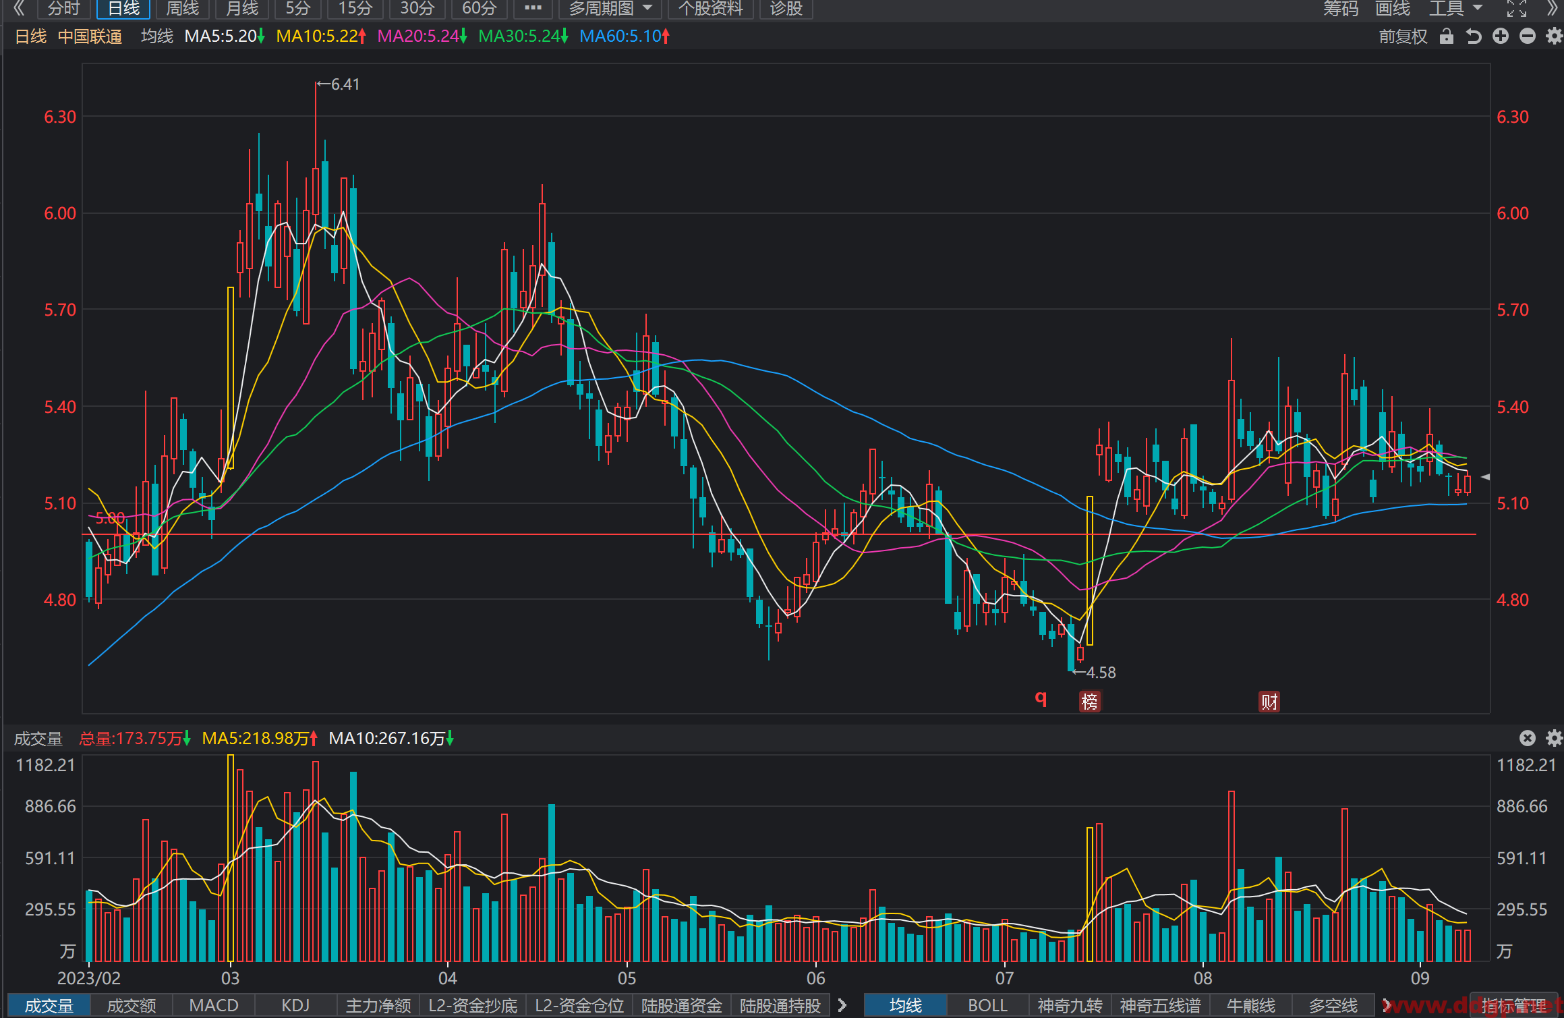Select the MACD indicator tab

pyautogui.click(x=214, y=1006)
